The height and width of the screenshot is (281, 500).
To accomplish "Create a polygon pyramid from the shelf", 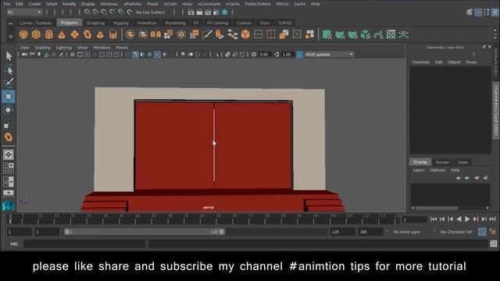I will click(100, 34).
